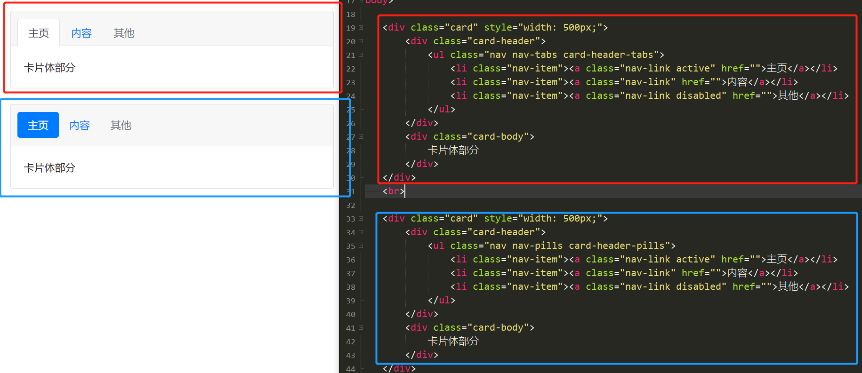Image resolution: width=862 pixels, height=373 pixels.
Task: Click the card div opening on line 19
Action: pos(495,27)
